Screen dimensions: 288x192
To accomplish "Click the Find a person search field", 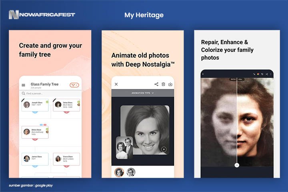I will [50, 94].
